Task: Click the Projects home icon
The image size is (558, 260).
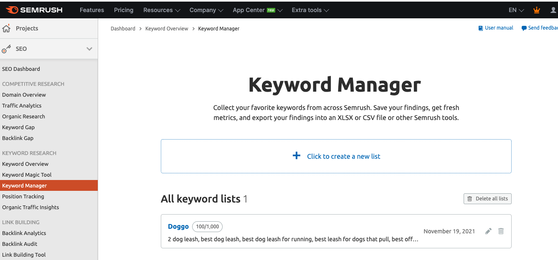Action: (x=6, y=28)
